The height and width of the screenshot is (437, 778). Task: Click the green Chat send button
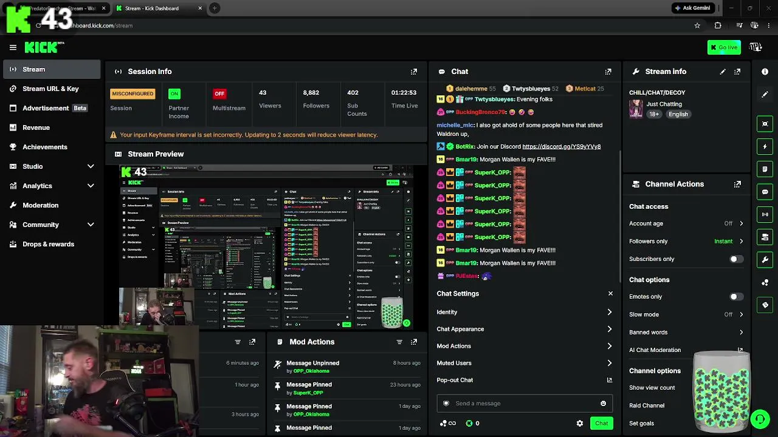pyautogui.click(x=601, y=423)
